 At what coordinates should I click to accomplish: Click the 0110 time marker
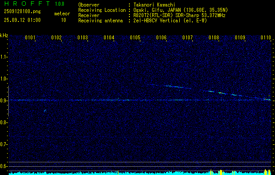point(266,38)
